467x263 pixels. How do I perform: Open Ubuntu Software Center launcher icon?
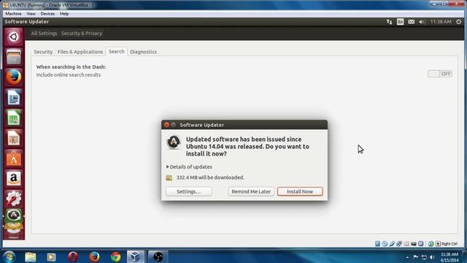(13, 159)
